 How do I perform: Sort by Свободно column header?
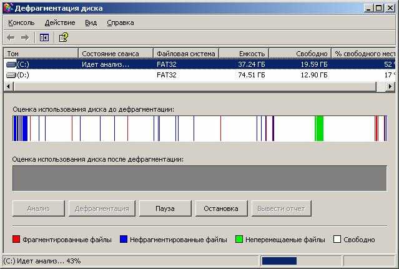[300, 54]
